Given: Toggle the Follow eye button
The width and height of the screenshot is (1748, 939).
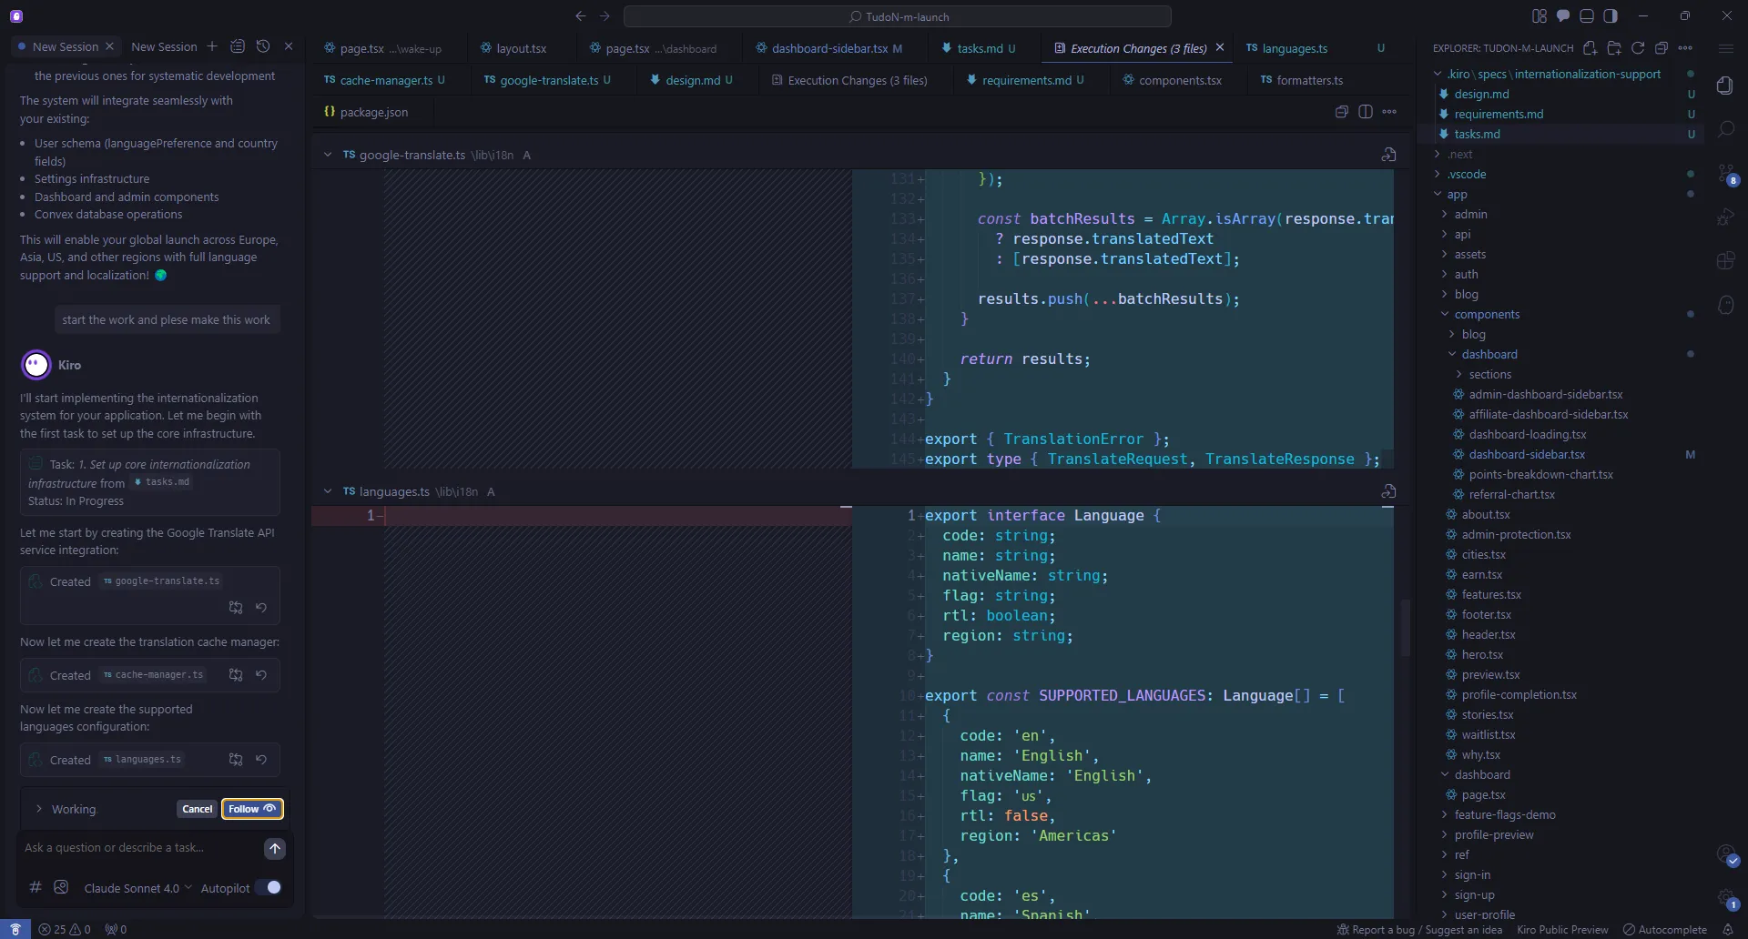Looking at the screenshot, I should (x=252, y=809).
